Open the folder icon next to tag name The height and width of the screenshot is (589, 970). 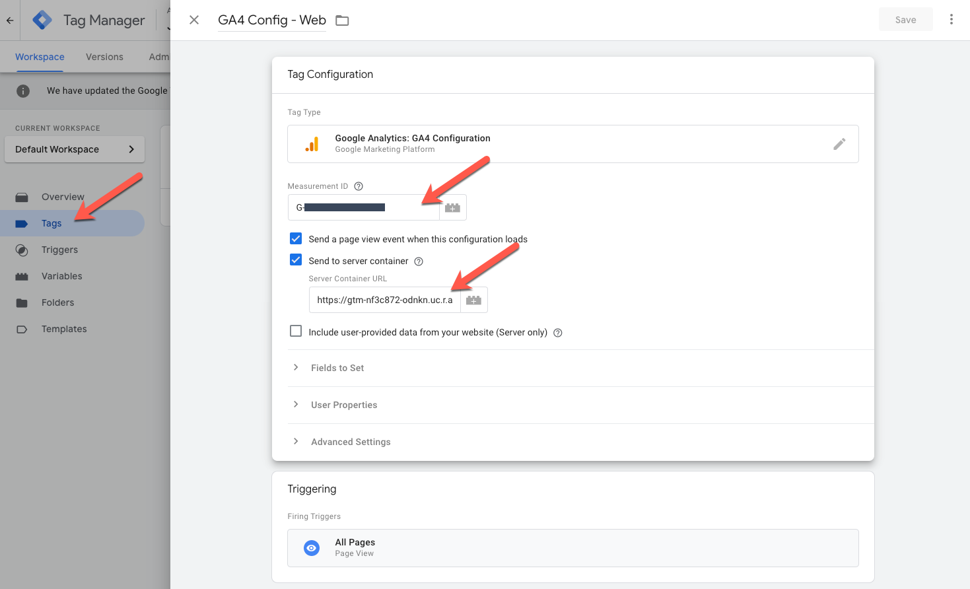342,20
